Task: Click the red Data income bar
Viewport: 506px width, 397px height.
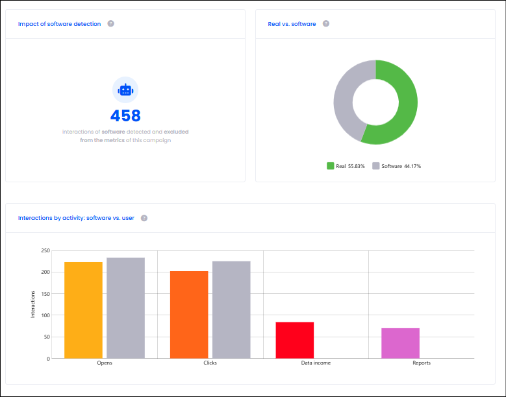Action: pyautogui.click(x=295, y=340)
